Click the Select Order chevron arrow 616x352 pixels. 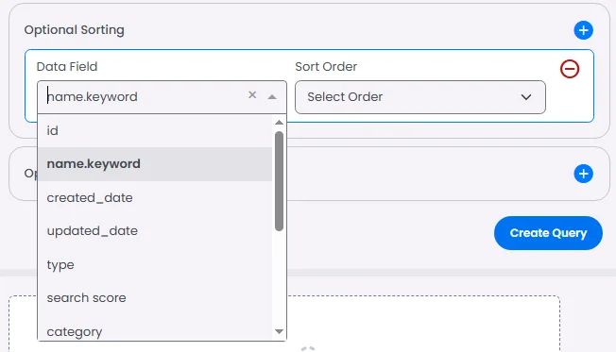click(526, 97)
